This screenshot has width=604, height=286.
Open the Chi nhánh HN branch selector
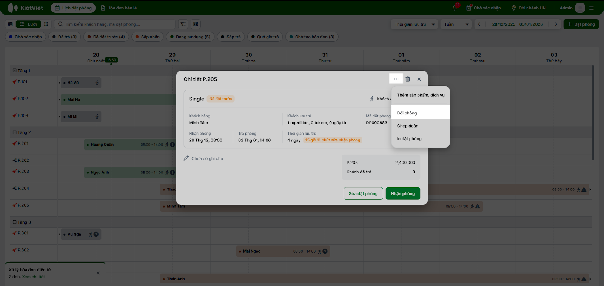coord(528,8)
